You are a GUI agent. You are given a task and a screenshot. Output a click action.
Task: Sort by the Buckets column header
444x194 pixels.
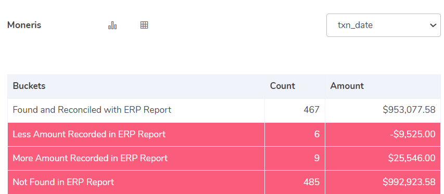coord(29,86)
